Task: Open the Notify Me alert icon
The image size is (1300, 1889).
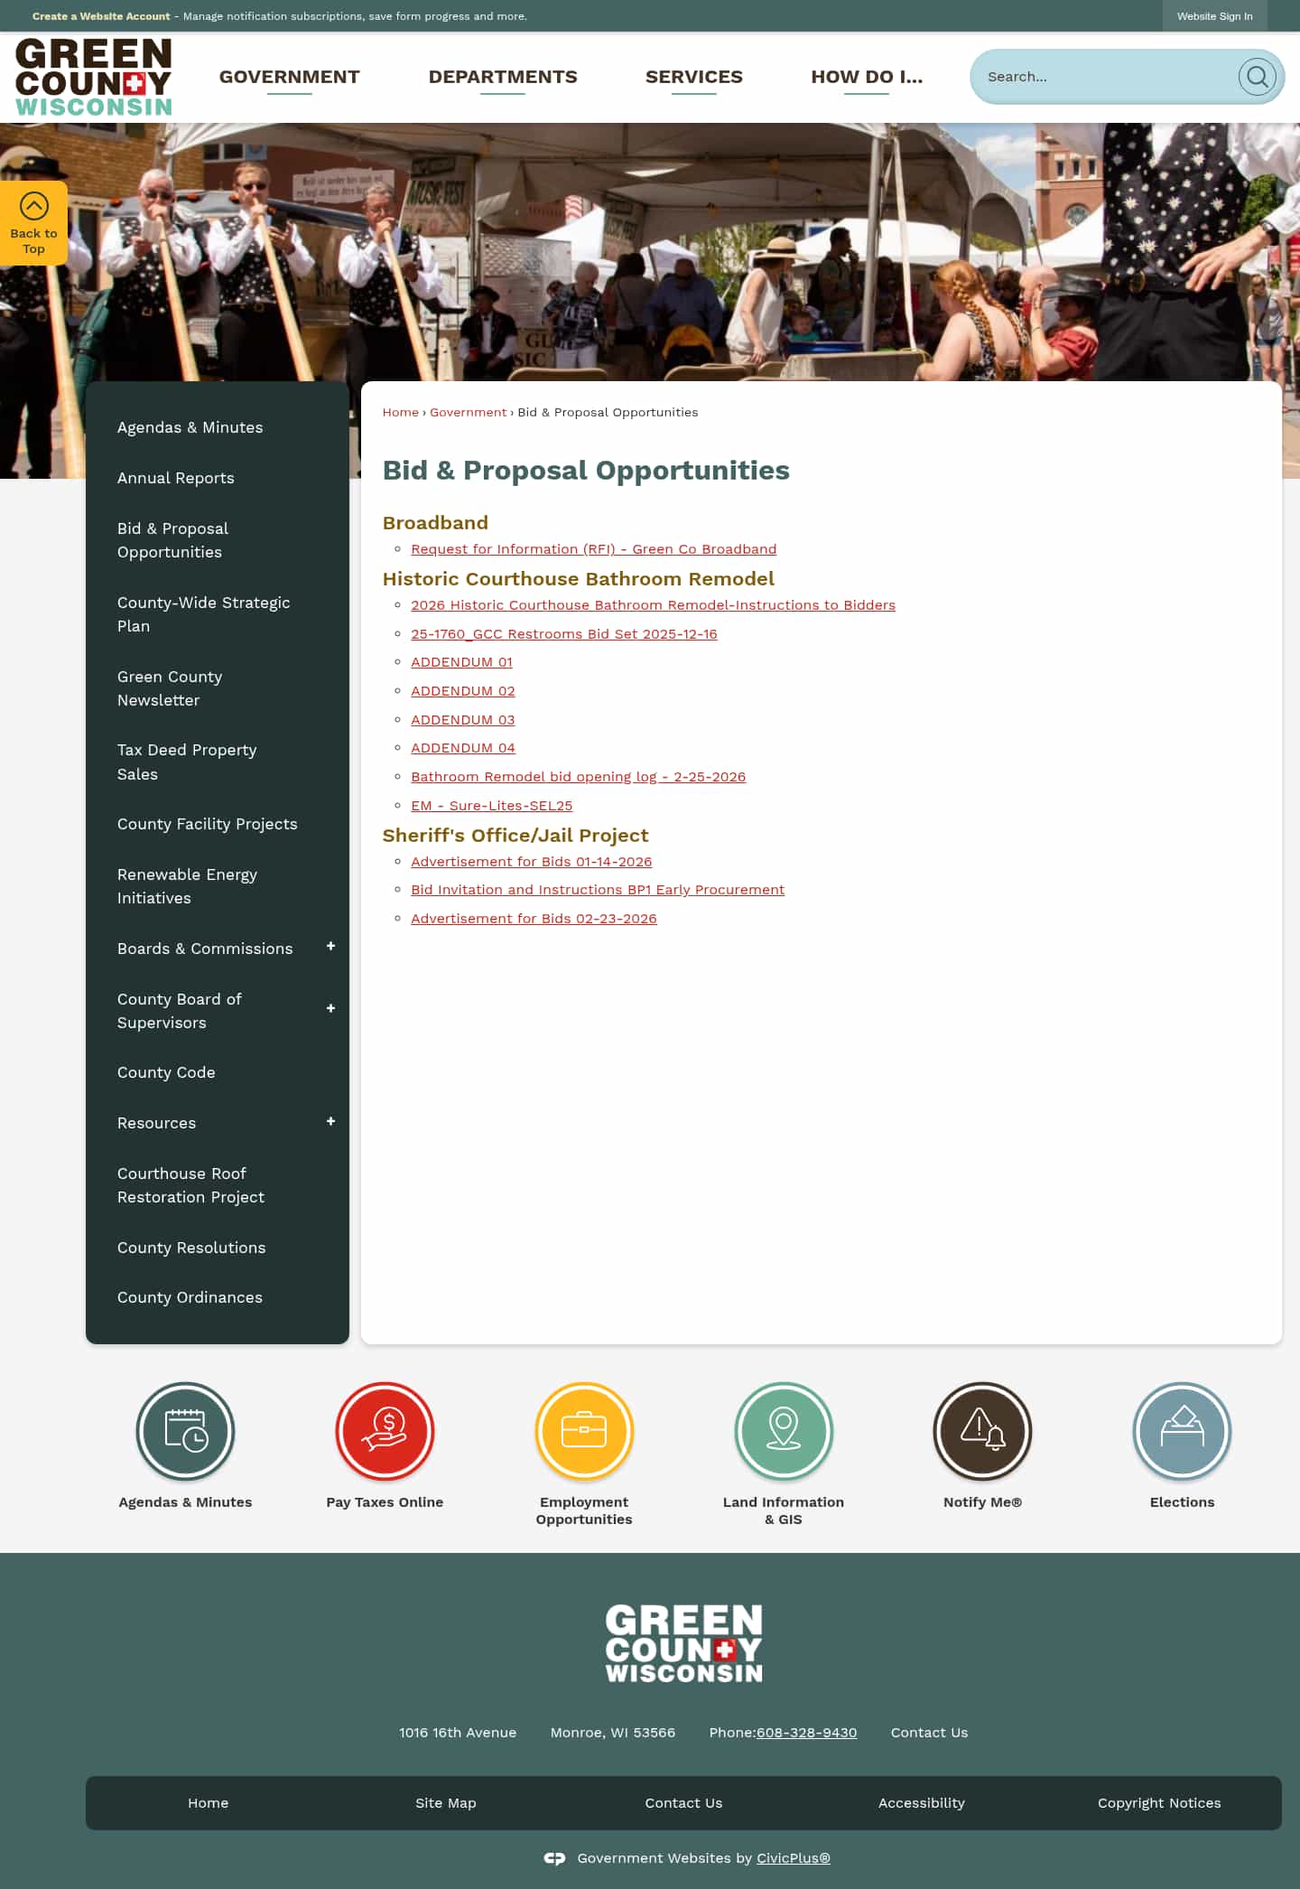Action: pos(982,1432)
